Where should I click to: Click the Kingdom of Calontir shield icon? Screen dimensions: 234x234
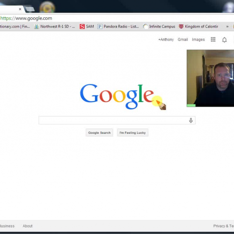[181, 27]
